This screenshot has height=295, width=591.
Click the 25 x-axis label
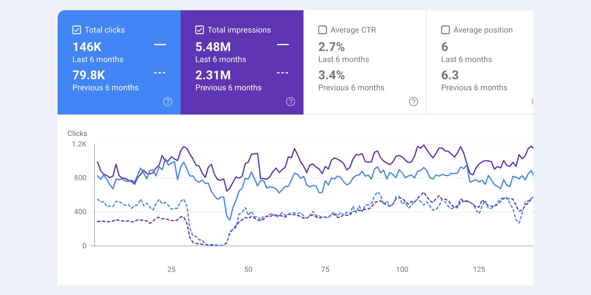coord(171,270)
